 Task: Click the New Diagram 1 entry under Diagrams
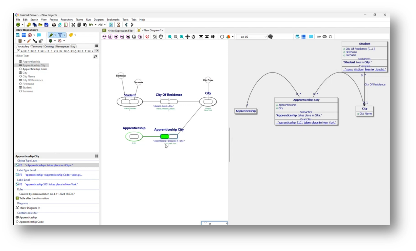pos(28,208)
